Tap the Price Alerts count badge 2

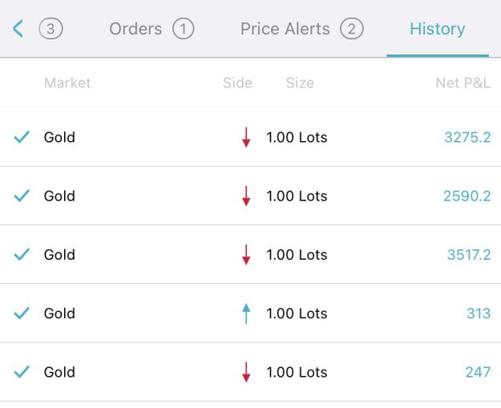tap(351, 29)
